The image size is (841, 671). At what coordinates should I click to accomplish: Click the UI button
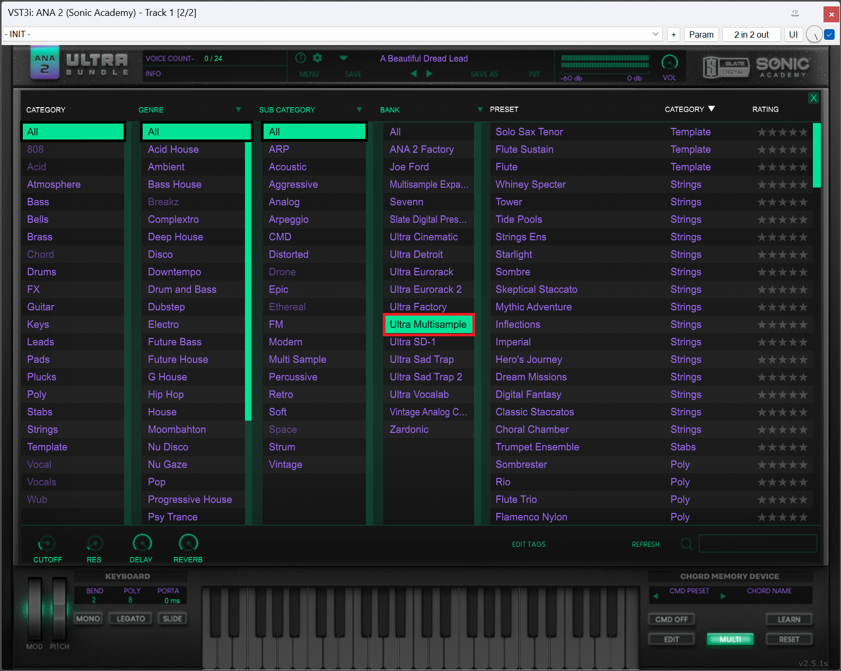tap(793, 34)
